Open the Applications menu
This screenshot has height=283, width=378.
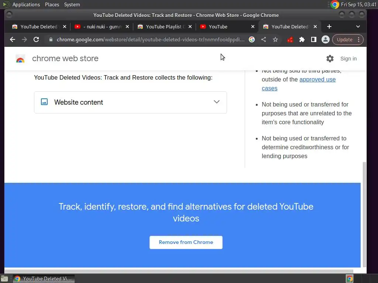[x=26, y=4]
